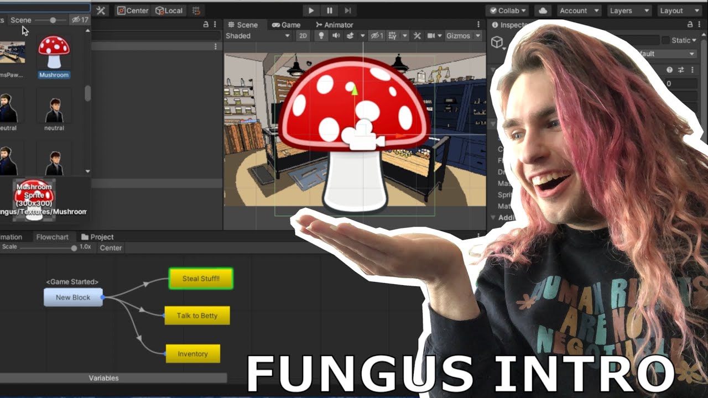Screen dimensions: 708x398
Task: Open scene camera settings icon
Action: pos(432,35)
